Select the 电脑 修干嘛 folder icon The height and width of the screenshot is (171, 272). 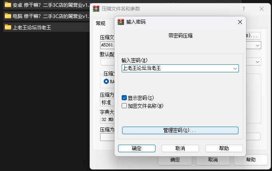8,16
